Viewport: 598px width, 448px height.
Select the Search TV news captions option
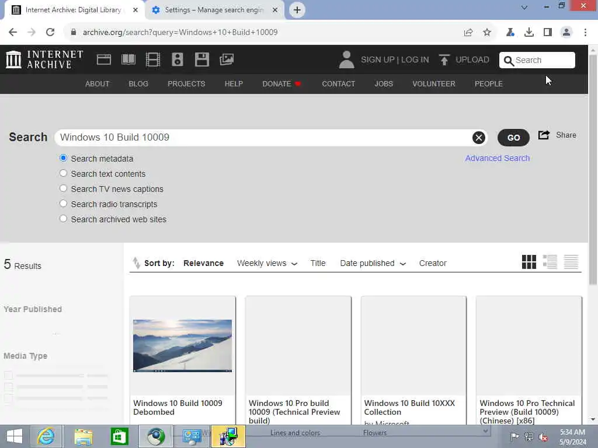[63, 188]
